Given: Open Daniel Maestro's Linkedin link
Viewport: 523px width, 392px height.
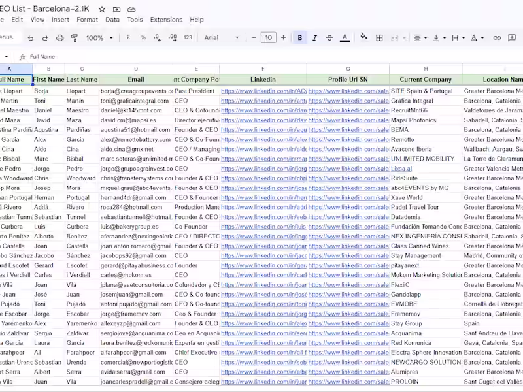Looking at the screenshot, I should tap(263, 110).
